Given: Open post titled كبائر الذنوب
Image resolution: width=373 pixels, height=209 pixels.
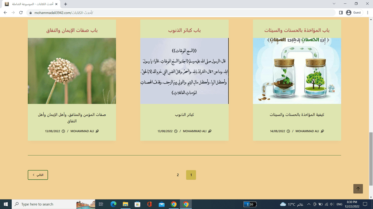Looking at the screenshot, I should click(x=184, y=115).
